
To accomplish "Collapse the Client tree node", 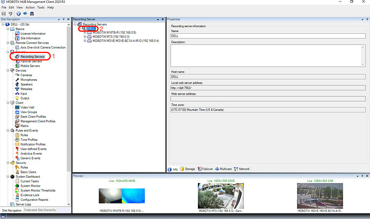I will tap(8, 103).
